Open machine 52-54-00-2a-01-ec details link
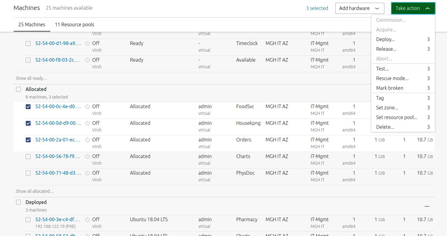 (x=58, y=140)
